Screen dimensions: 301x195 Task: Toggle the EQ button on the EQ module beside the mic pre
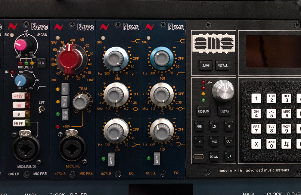pos(111,159)
